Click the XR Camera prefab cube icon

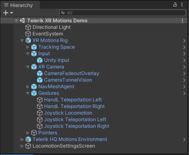tap(34, 67)
